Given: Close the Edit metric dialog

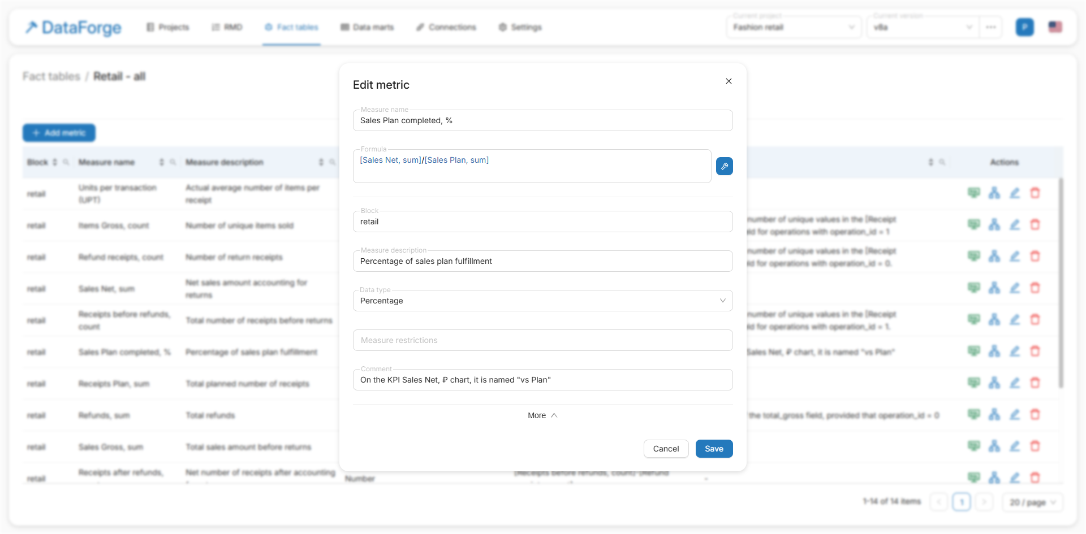Looking at the screenshot, I should 729,81.
